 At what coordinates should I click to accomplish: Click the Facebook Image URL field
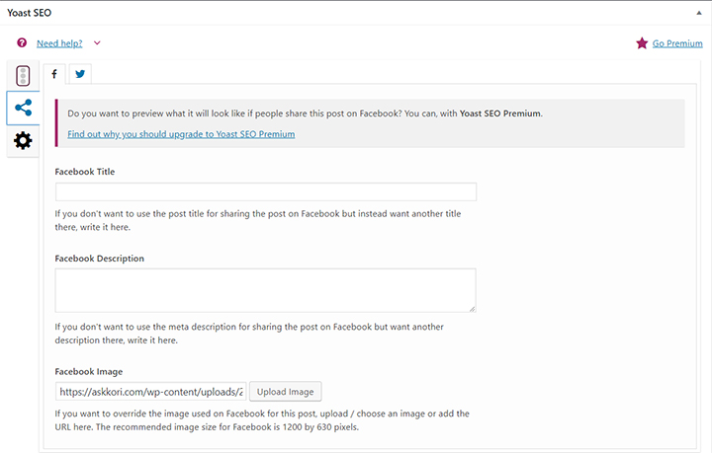point(151,392)
